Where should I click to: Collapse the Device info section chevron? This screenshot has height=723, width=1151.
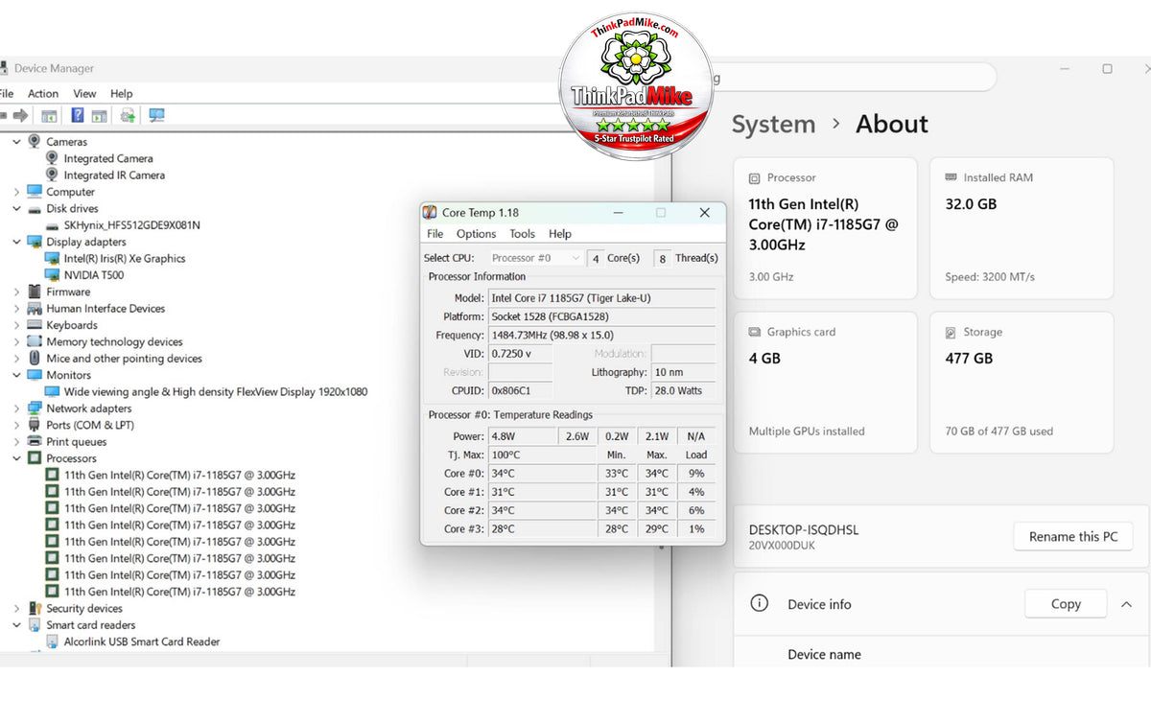coord(1126,604)
